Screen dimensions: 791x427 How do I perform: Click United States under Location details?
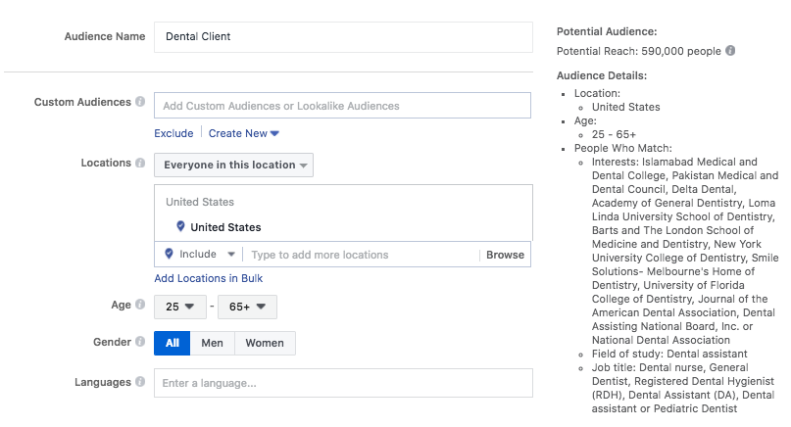pos(626,107)
